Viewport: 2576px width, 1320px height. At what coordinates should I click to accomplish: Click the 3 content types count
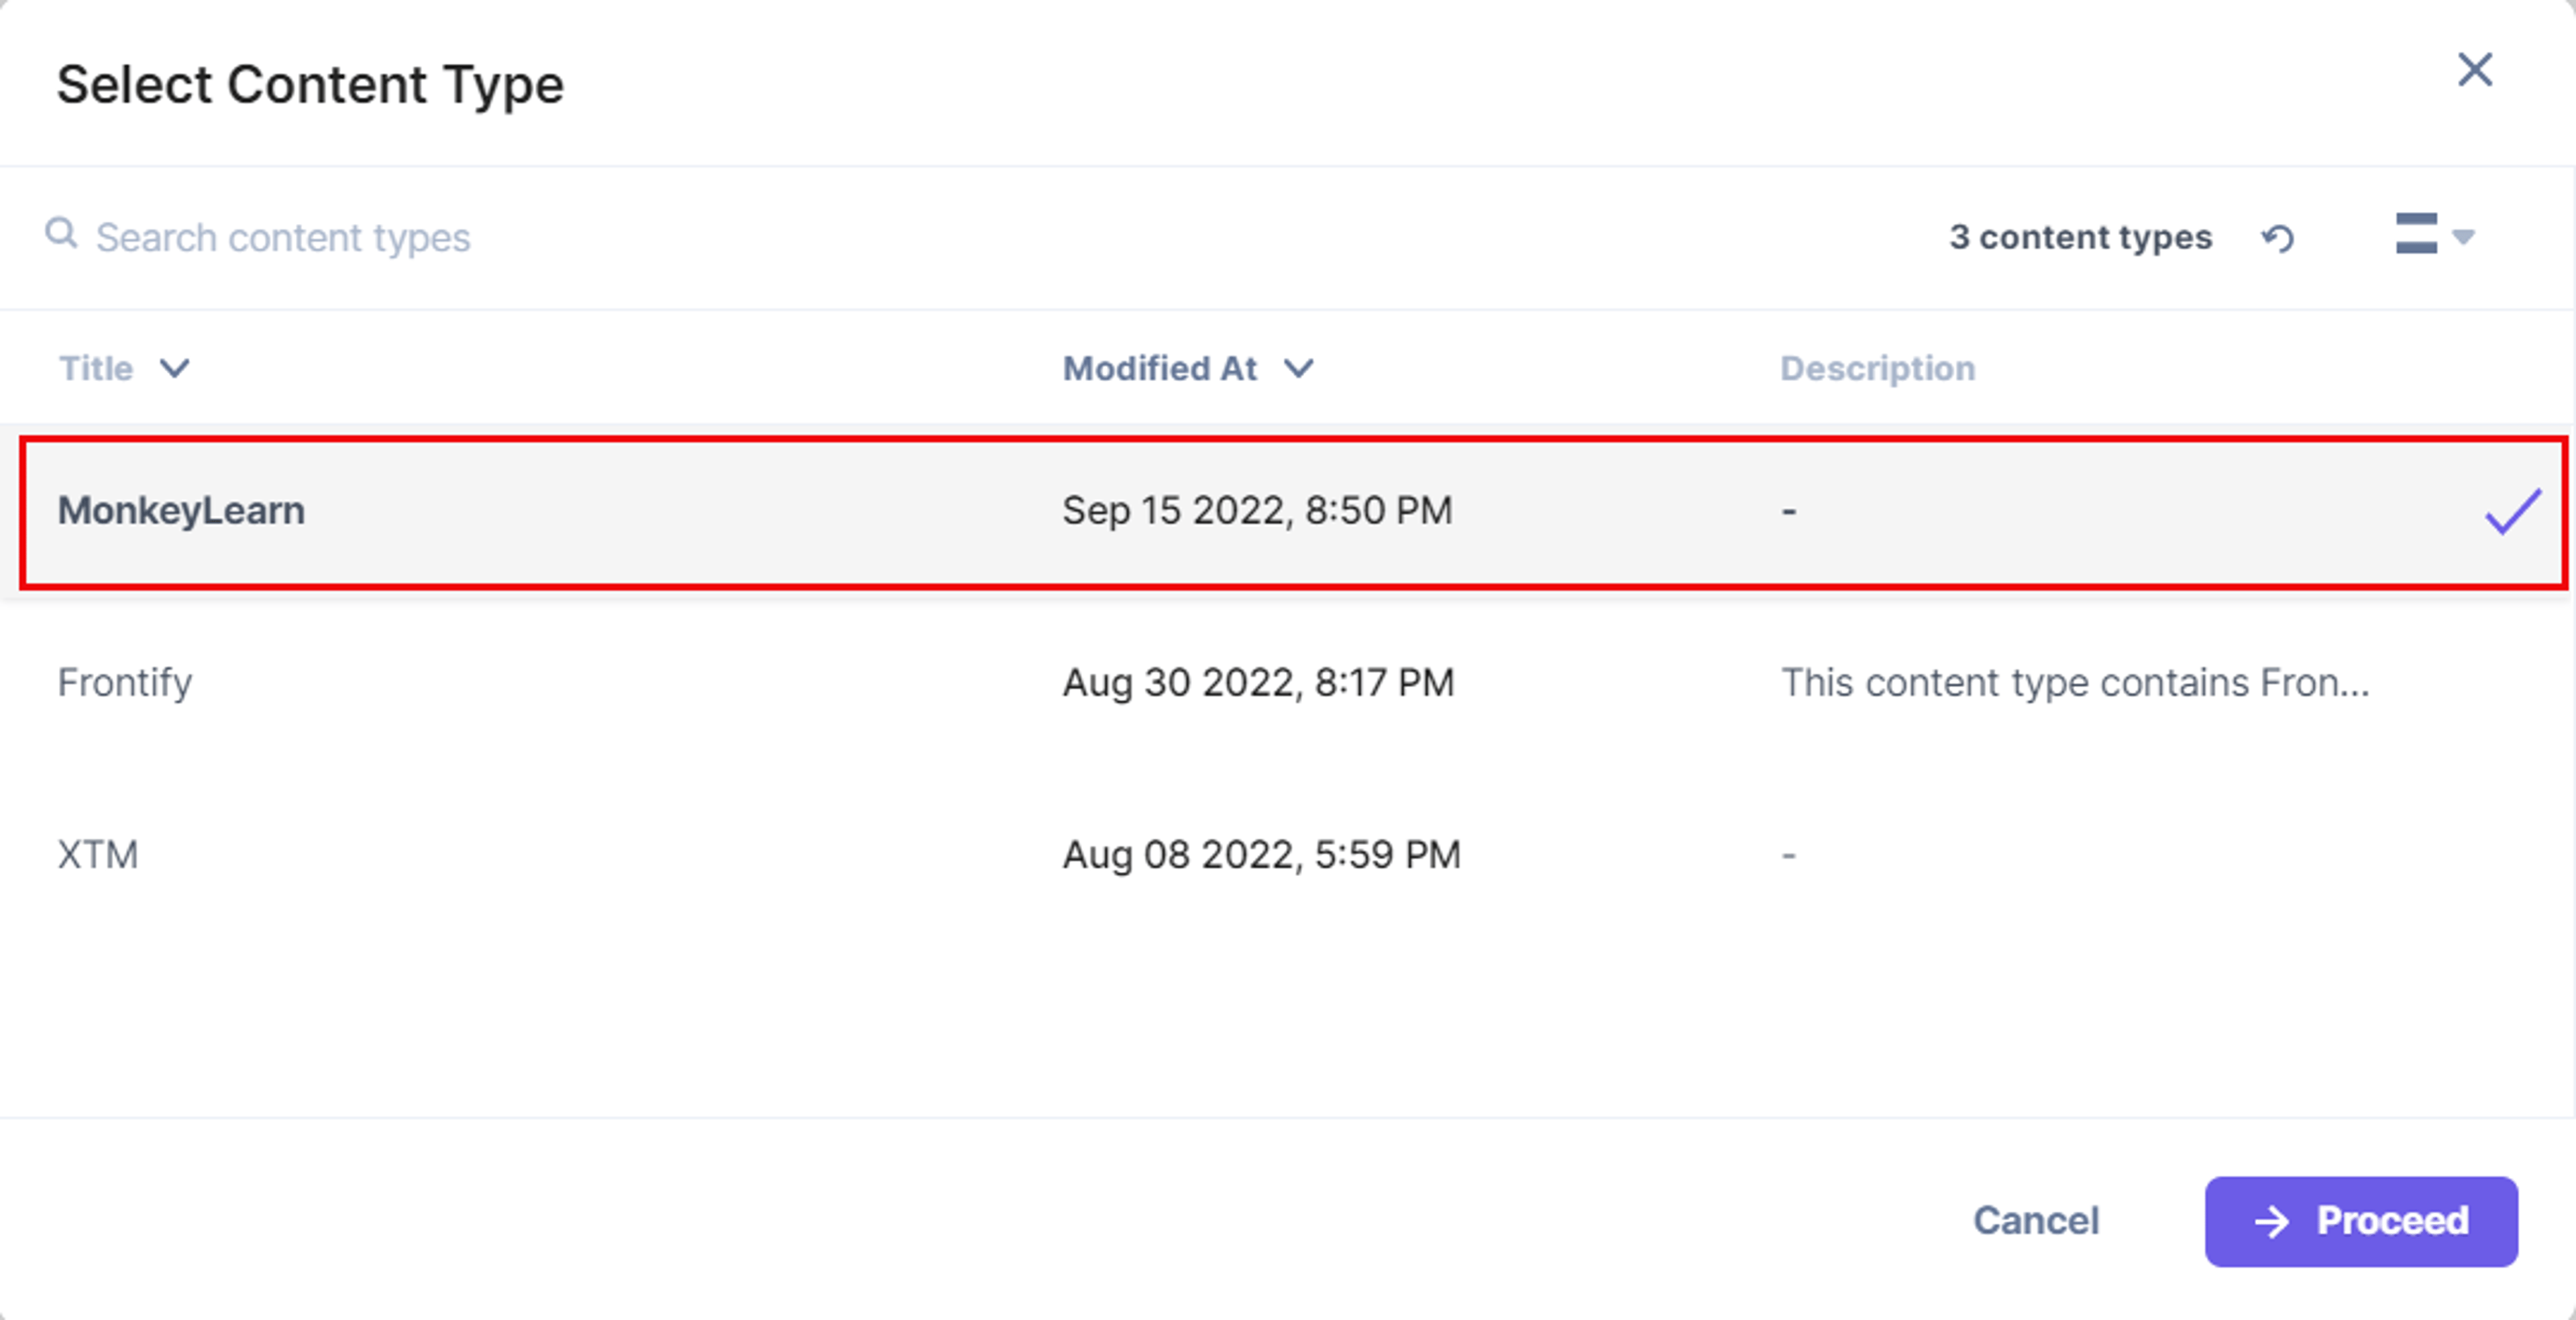point(2080,237)
